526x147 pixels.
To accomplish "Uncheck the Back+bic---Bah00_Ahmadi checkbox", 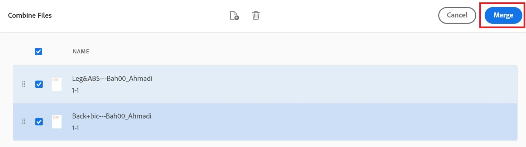I will pyautogui.click(x=39, y=122).
